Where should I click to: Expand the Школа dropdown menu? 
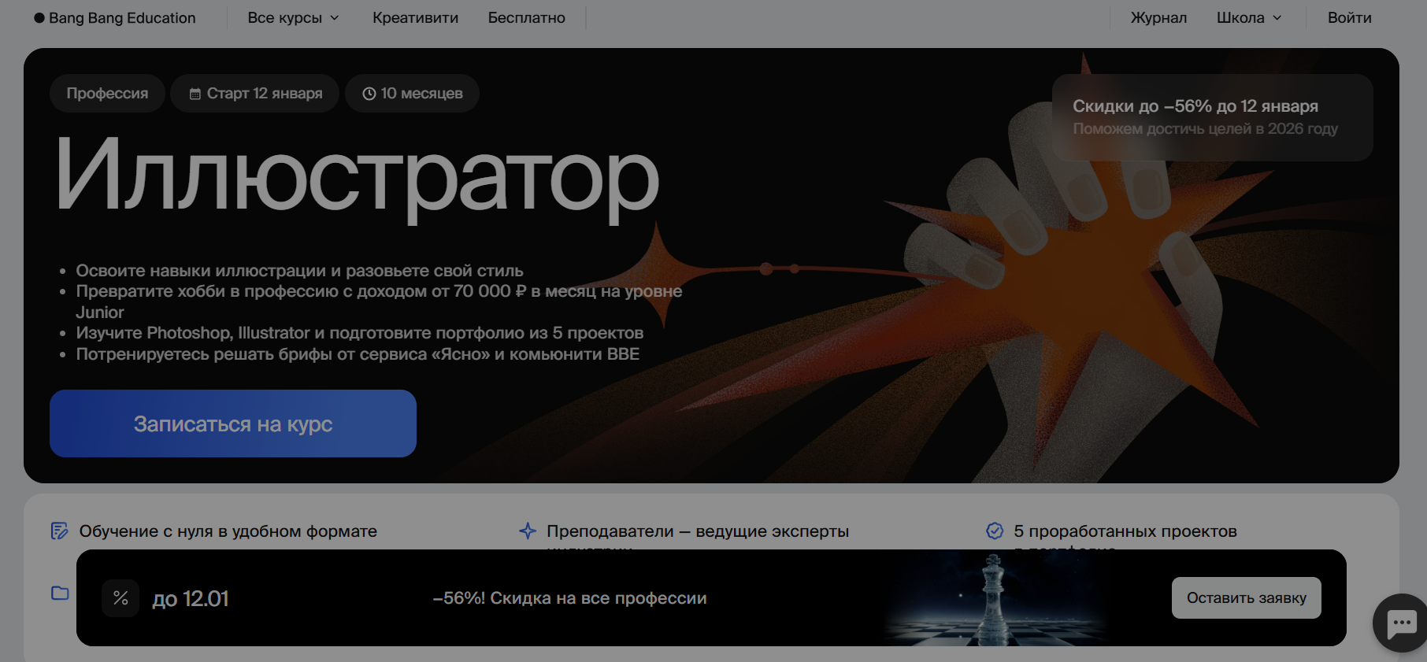[x=1248, y=18]
